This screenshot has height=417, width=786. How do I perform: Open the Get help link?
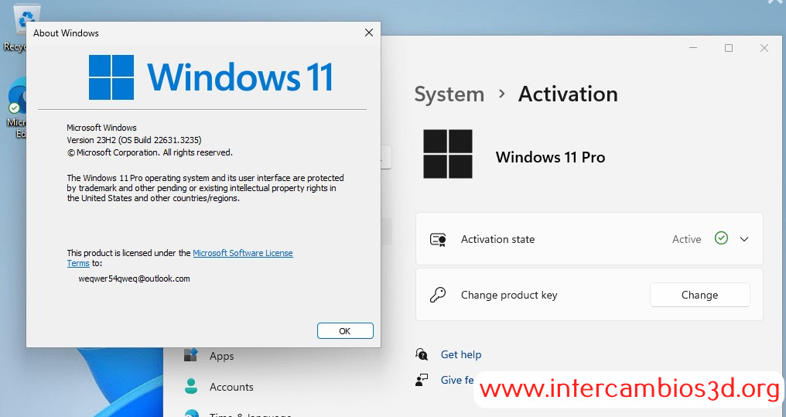click(x=460, y=354)
